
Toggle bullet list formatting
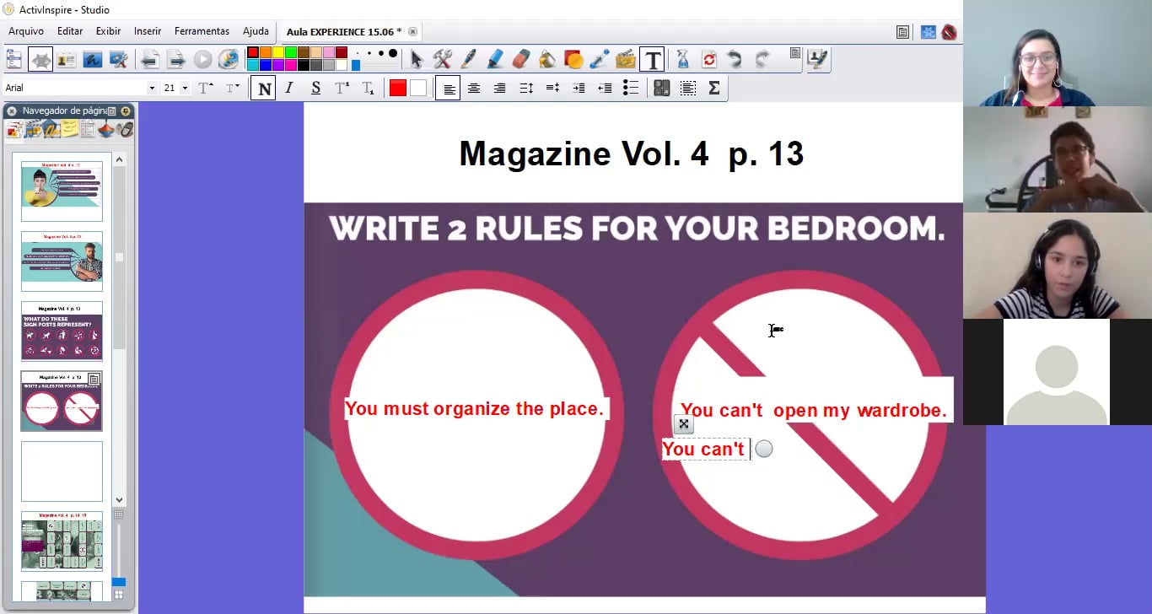click(x=631, y=88)
